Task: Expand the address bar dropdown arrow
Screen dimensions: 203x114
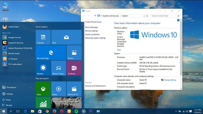Action: tap(144, 16)
